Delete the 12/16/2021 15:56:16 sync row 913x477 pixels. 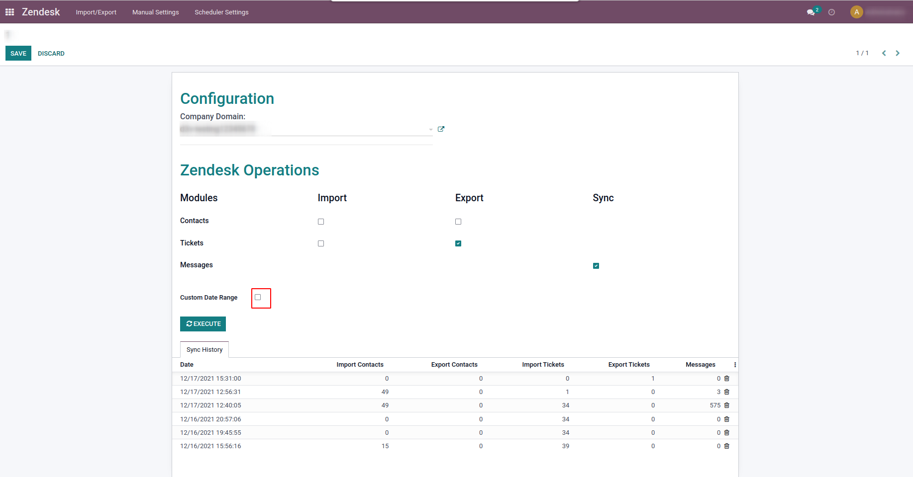coord(727,446)
